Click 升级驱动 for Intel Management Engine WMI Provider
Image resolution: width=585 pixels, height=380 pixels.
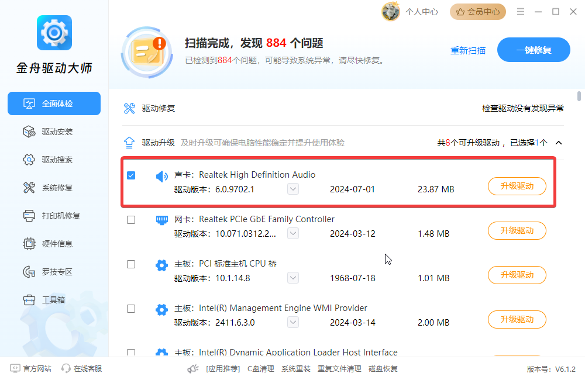pyautogui.click(x=517, y=319)
